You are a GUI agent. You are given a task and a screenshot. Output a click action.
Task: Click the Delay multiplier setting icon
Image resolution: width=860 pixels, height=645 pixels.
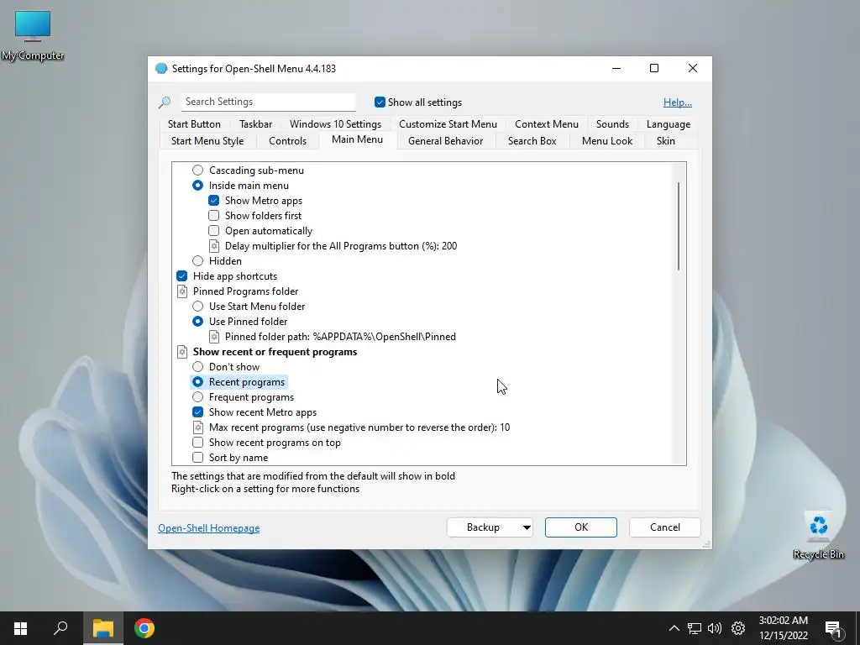coord(214,246)
